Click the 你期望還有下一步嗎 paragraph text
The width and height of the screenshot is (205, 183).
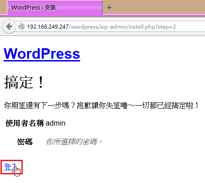point(101,105)
